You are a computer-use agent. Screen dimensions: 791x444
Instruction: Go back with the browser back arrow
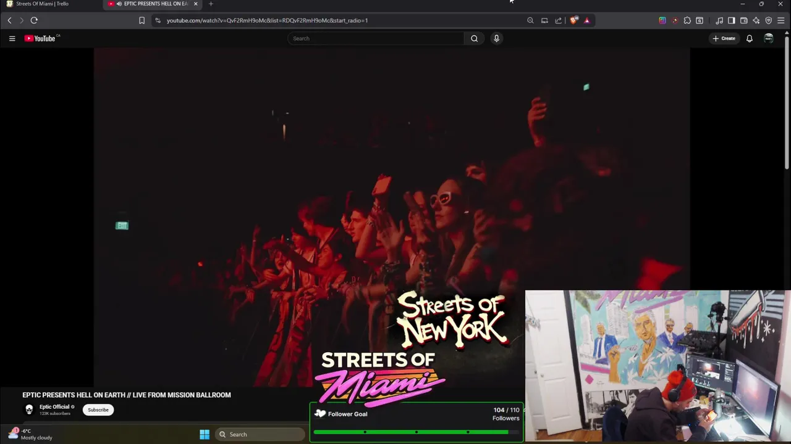click(9, 20)
